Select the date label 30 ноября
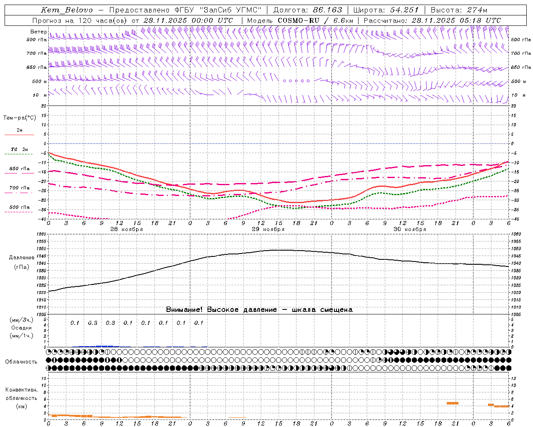The width and height of the screenshot is (533, 427). (410, 229)
